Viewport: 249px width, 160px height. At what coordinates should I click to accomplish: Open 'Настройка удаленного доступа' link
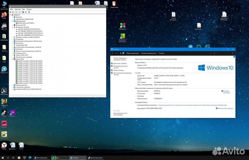[120, 67]
